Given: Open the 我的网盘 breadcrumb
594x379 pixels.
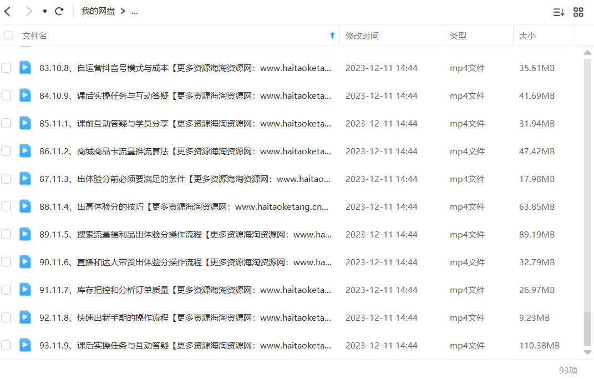Looking at the screenshot, I should 98,11.
